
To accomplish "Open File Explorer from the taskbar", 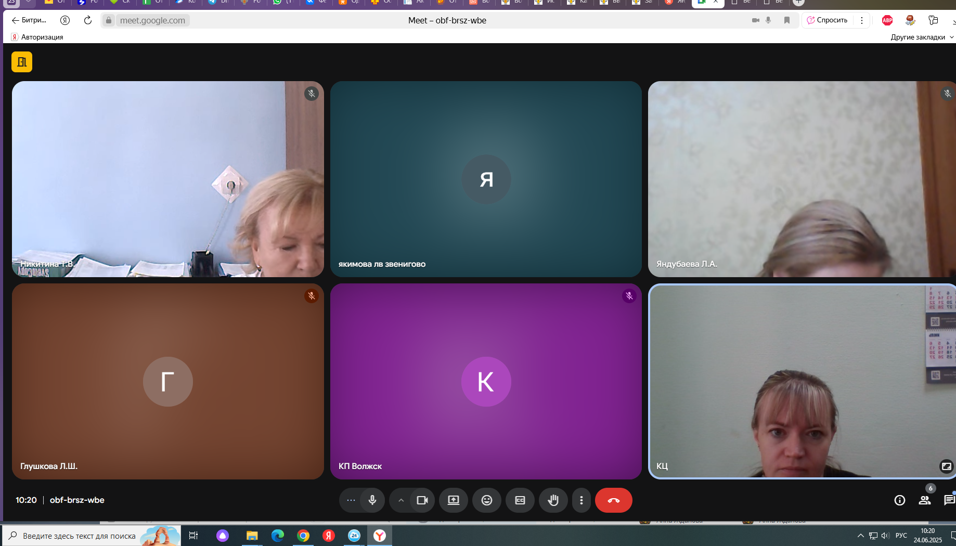I will coord(252,536).
